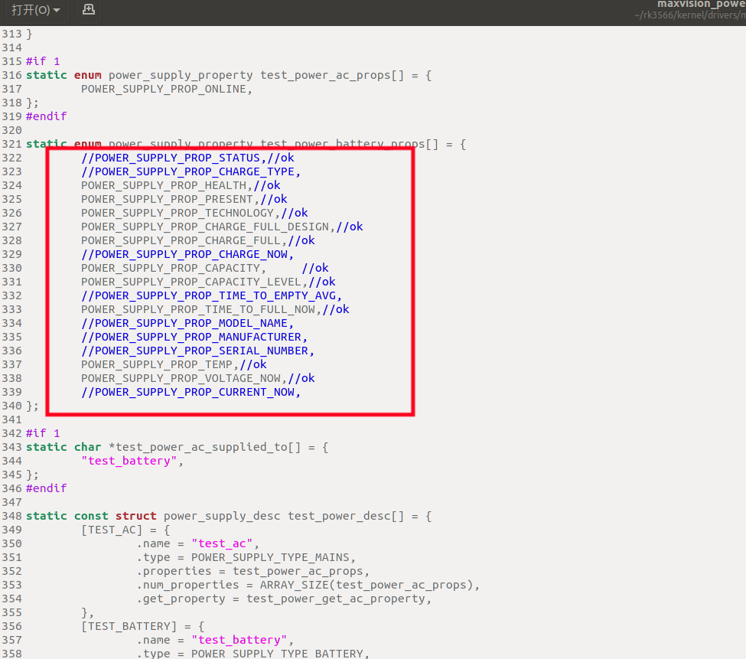Click the #endif directive on line 319

[x=46, y=116]
